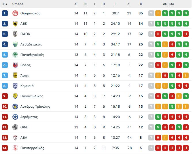
Task: Open the Παναιτωλικός team page
Action: [32, 96]
